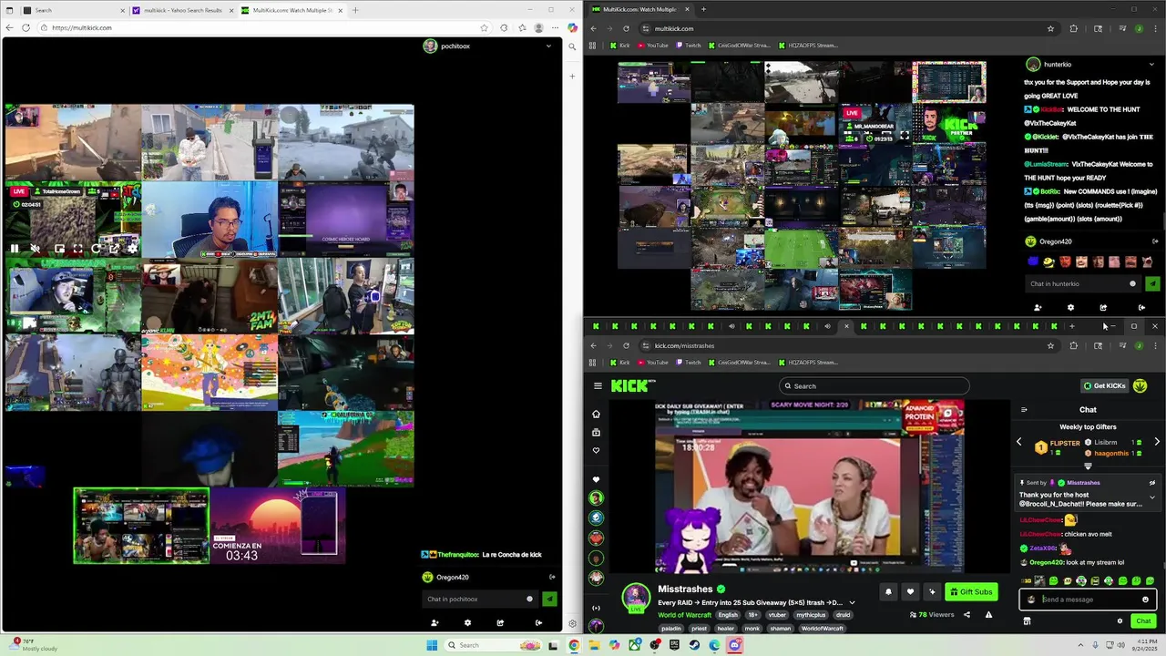
Task: Select the vtuber tag
Action: point(777,615)
